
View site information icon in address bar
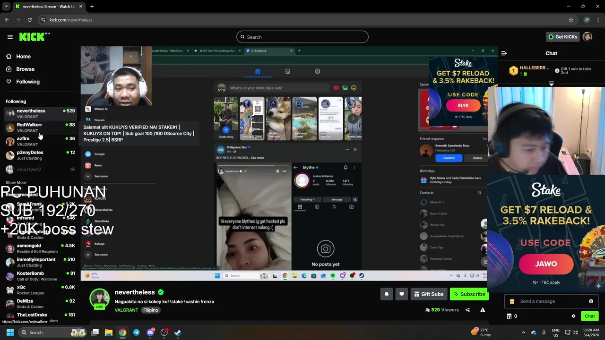tap(43, 20)
